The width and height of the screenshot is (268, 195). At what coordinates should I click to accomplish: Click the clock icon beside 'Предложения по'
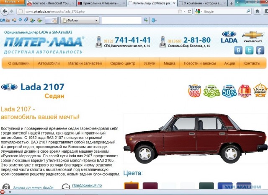click(66, 187)
